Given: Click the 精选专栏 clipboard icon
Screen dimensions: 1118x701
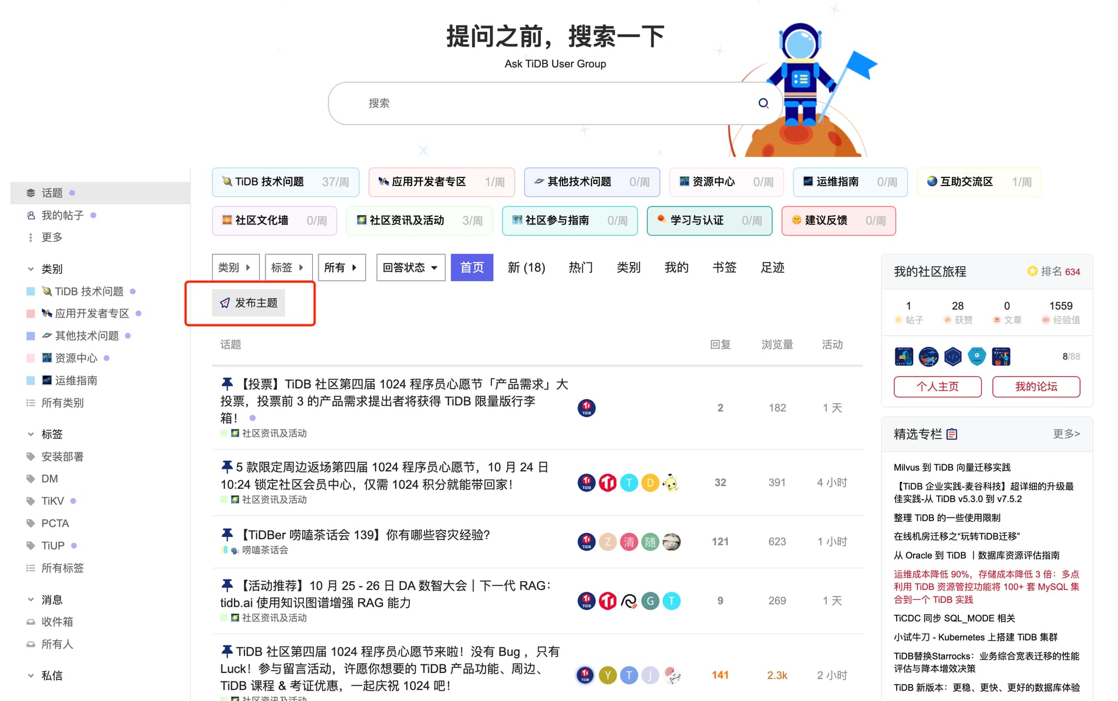Looking at the screenshot, I should pyautogui.click(x=952, y=434).
